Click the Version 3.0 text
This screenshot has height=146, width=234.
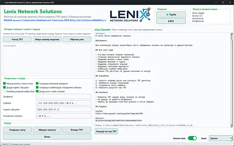197,16
